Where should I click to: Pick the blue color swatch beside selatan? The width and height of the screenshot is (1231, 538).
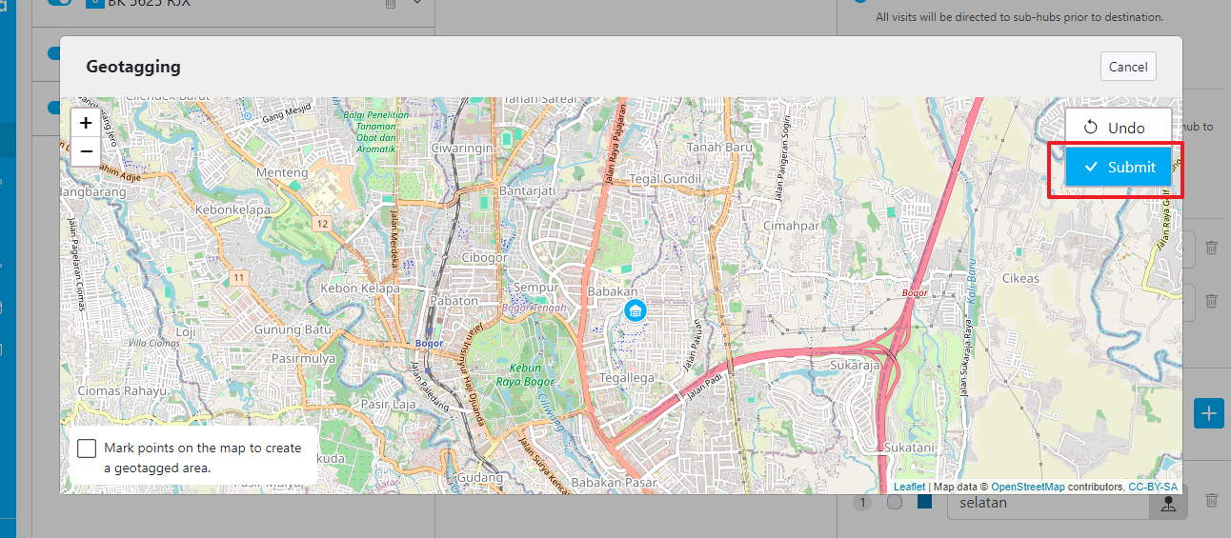(923, 502)
